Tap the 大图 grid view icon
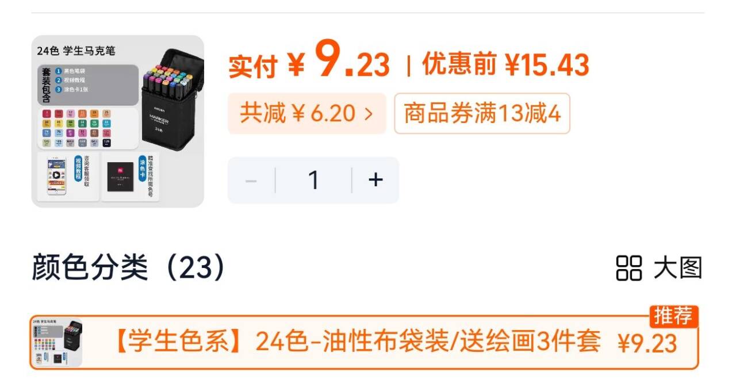Viewport: 736px width, 391px height. click(x=628, y=269)
